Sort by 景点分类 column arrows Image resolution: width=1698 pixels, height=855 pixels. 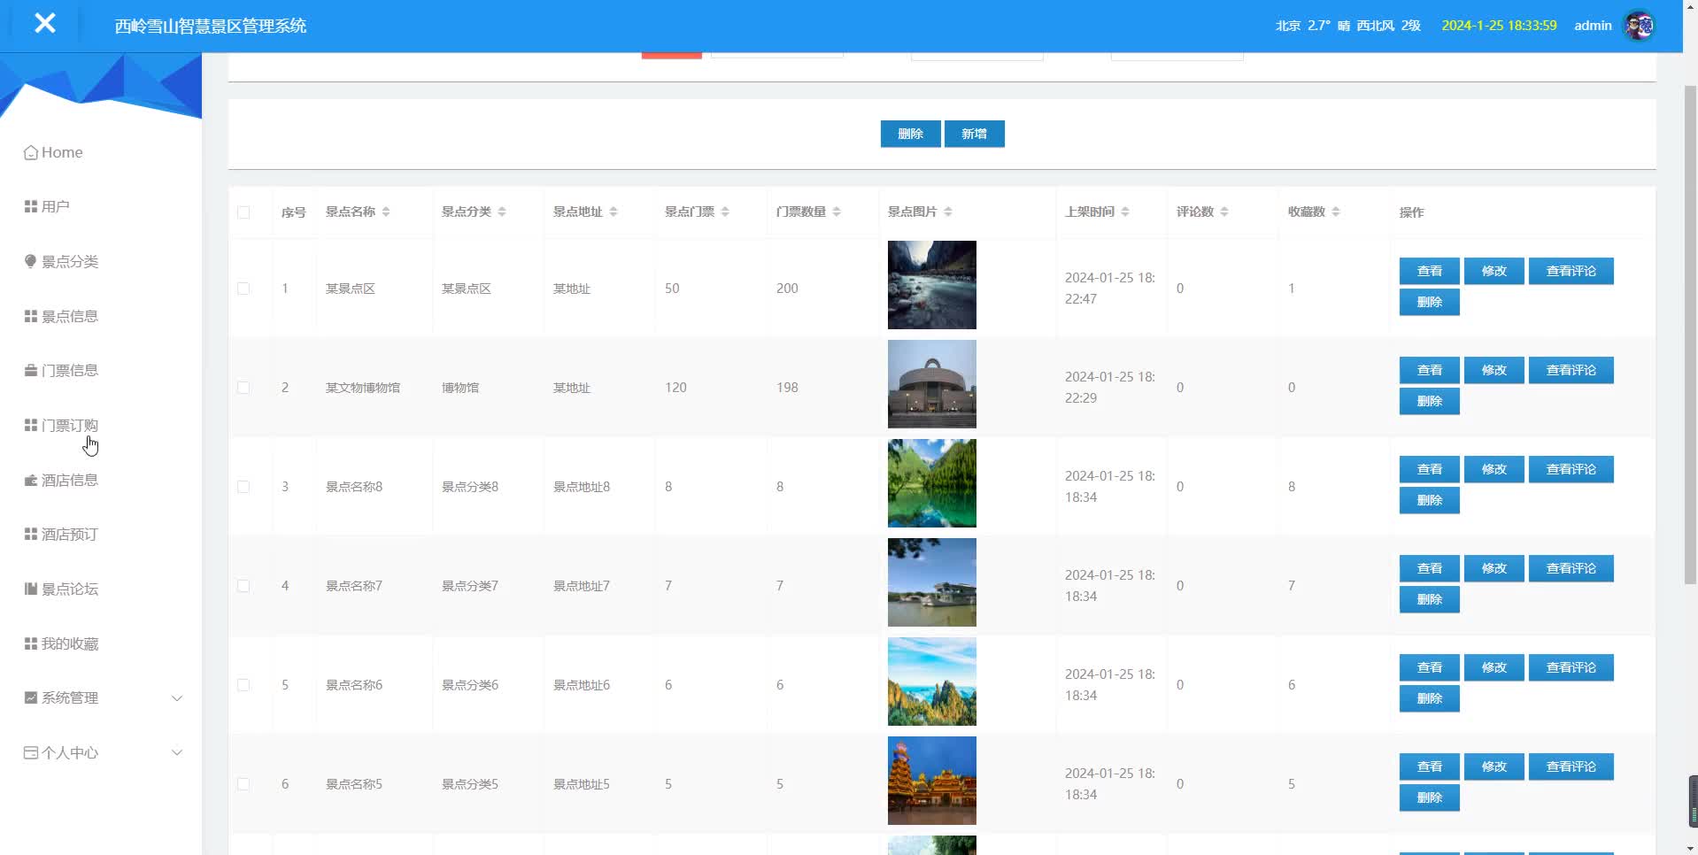502,212
